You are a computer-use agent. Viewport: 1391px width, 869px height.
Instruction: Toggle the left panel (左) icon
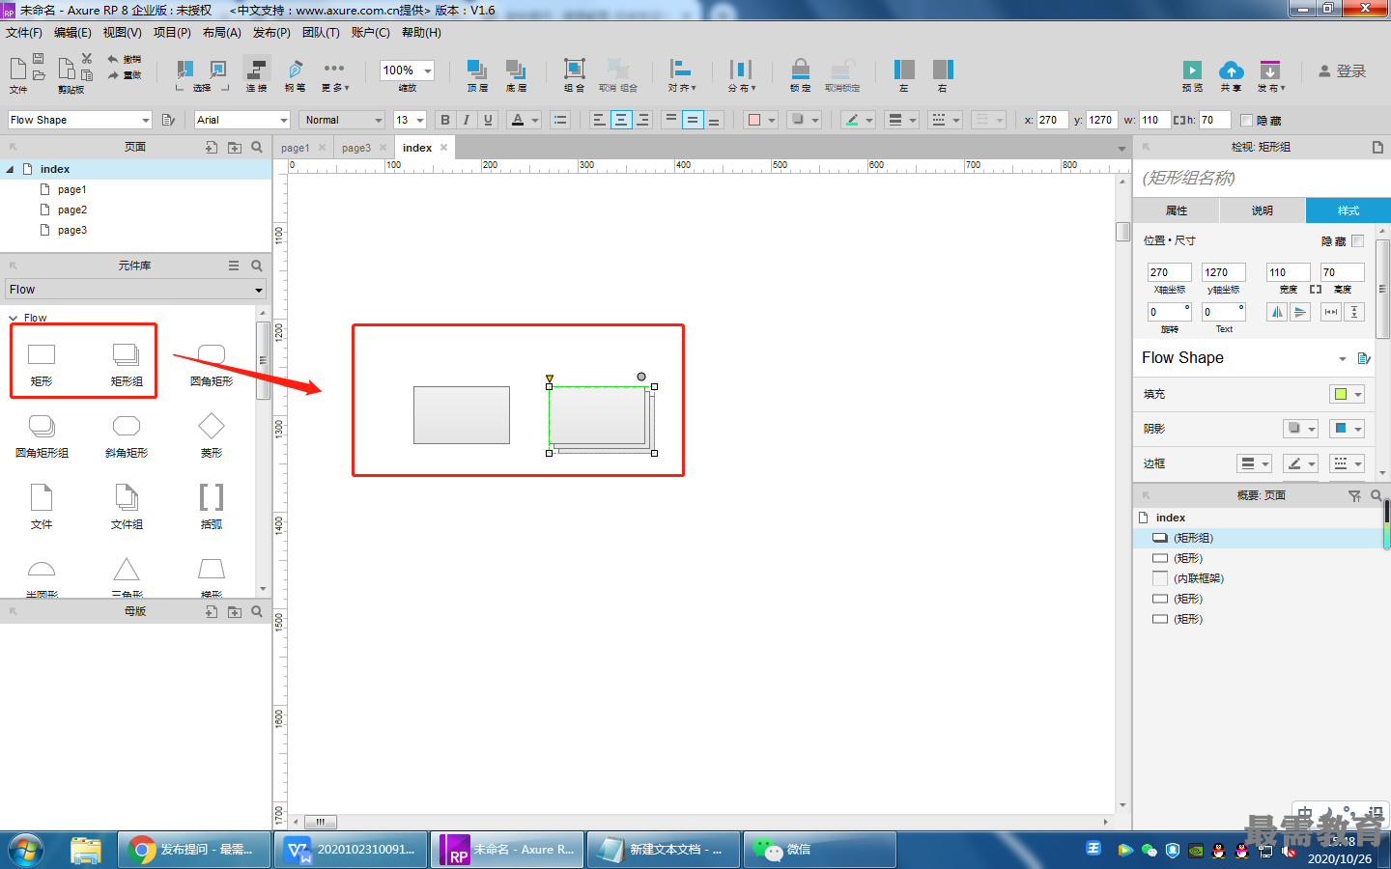tap(904, 70)
